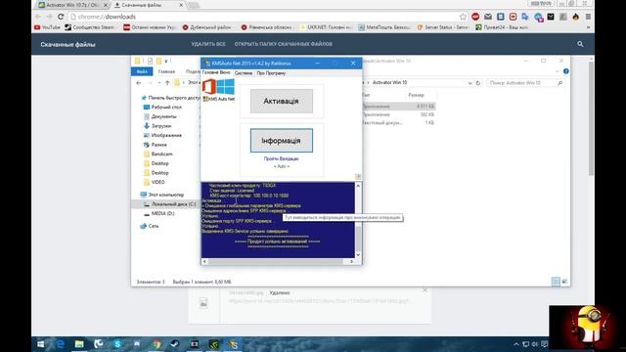Viewport: 626px width, 352px height.
Task: Click УДАЛИТЬ ВСЕ on Chrome downloads page
Action: point(208,44)
